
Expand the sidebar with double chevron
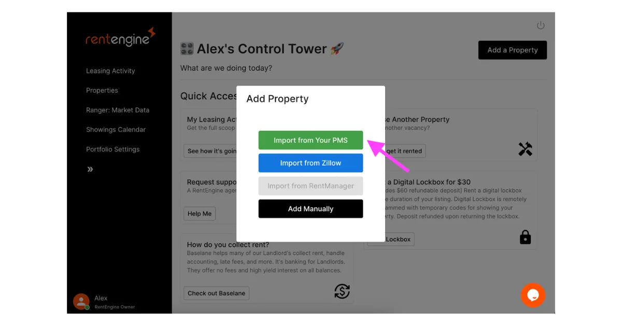point(90,169)
